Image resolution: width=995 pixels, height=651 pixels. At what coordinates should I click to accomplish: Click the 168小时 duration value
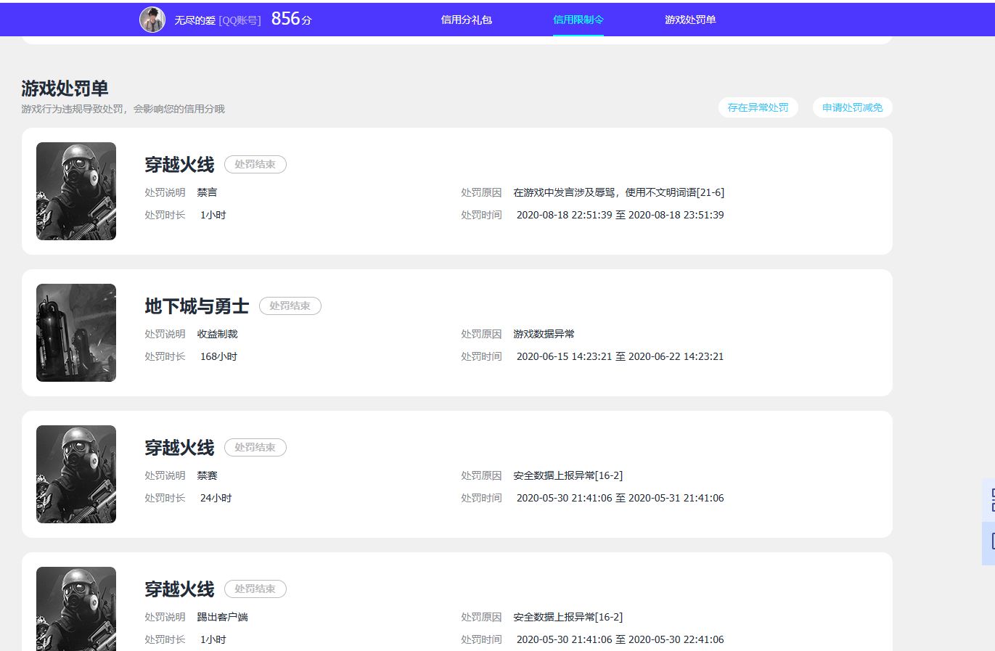point(218,356)
